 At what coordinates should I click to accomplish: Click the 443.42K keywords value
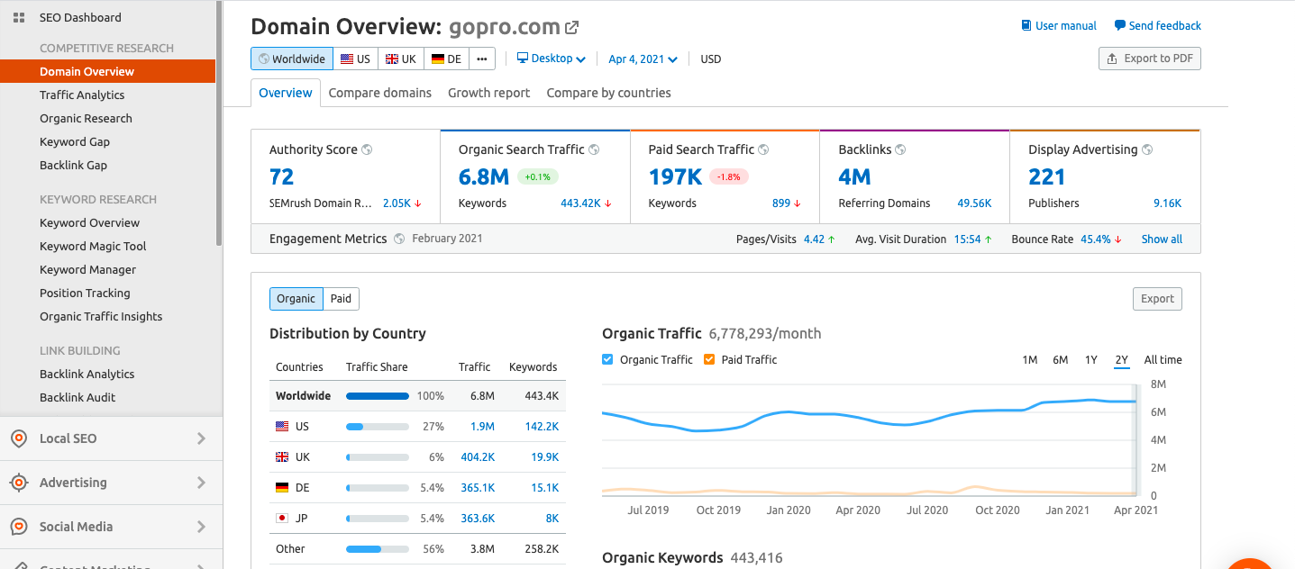[580, 203]
